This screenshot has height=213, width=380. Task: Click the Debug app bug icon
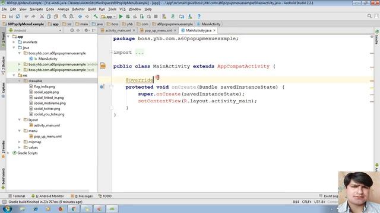[128, 17]
